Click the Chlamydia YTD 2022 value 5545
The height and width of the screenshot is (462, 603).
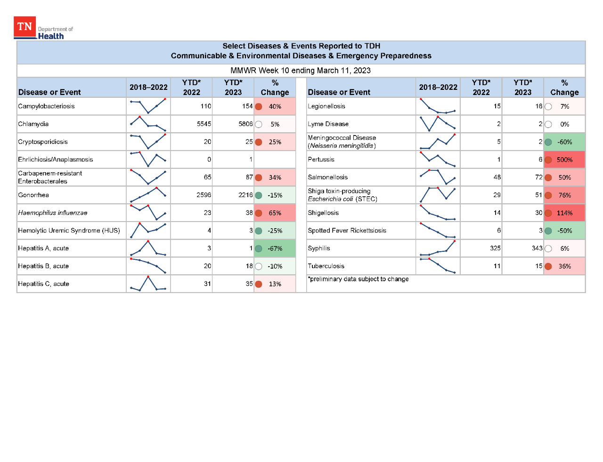204,124
